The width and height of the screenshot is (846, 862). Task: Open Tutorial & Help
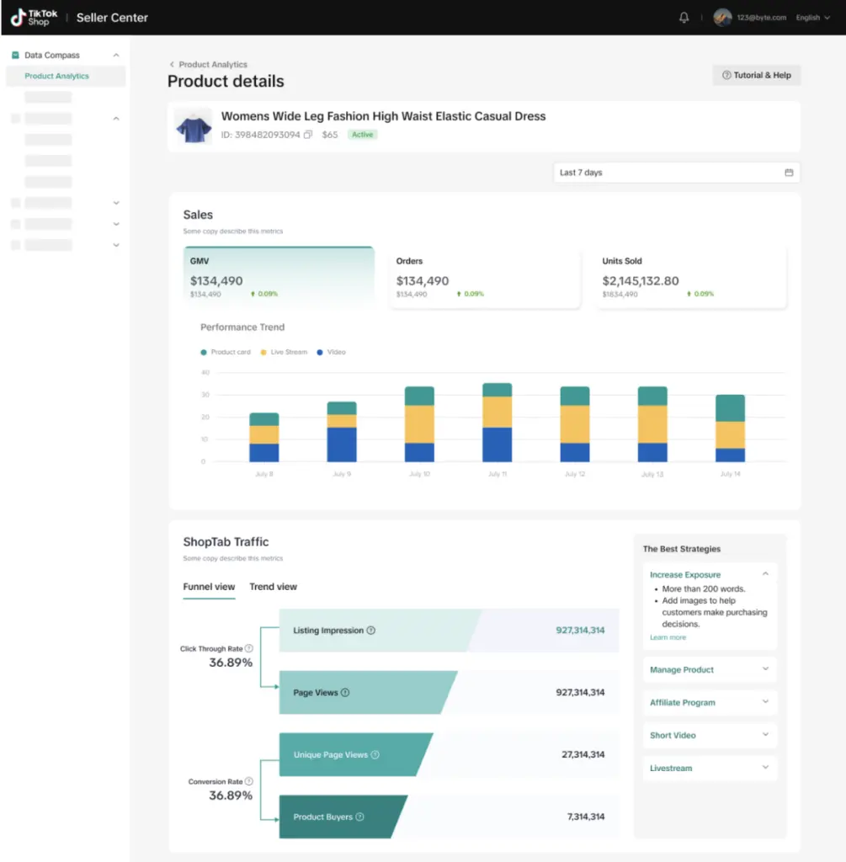[757, 75]
